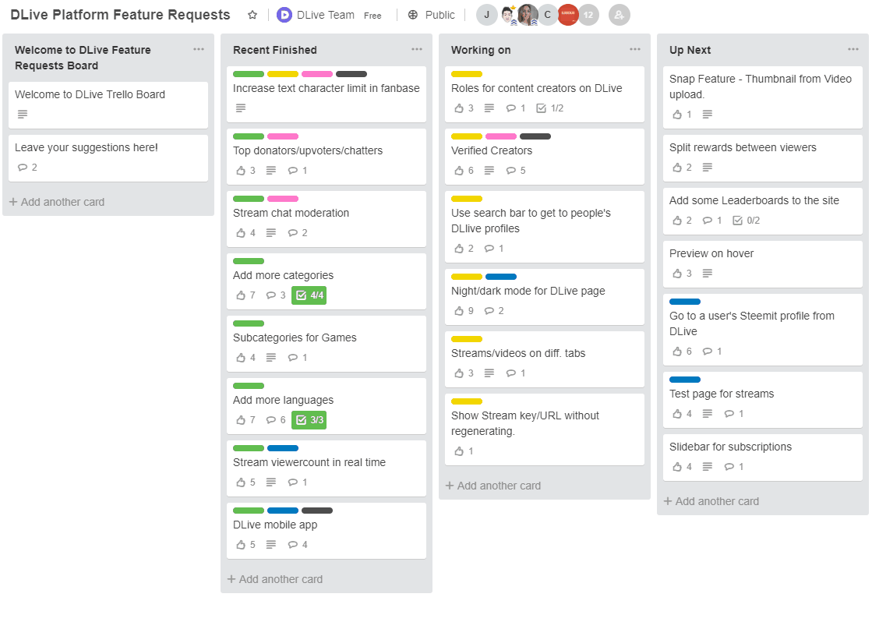Open Working on list actions menu
Image resolution: width=872 pixels, height=622 pixels.
click(634, 50)
